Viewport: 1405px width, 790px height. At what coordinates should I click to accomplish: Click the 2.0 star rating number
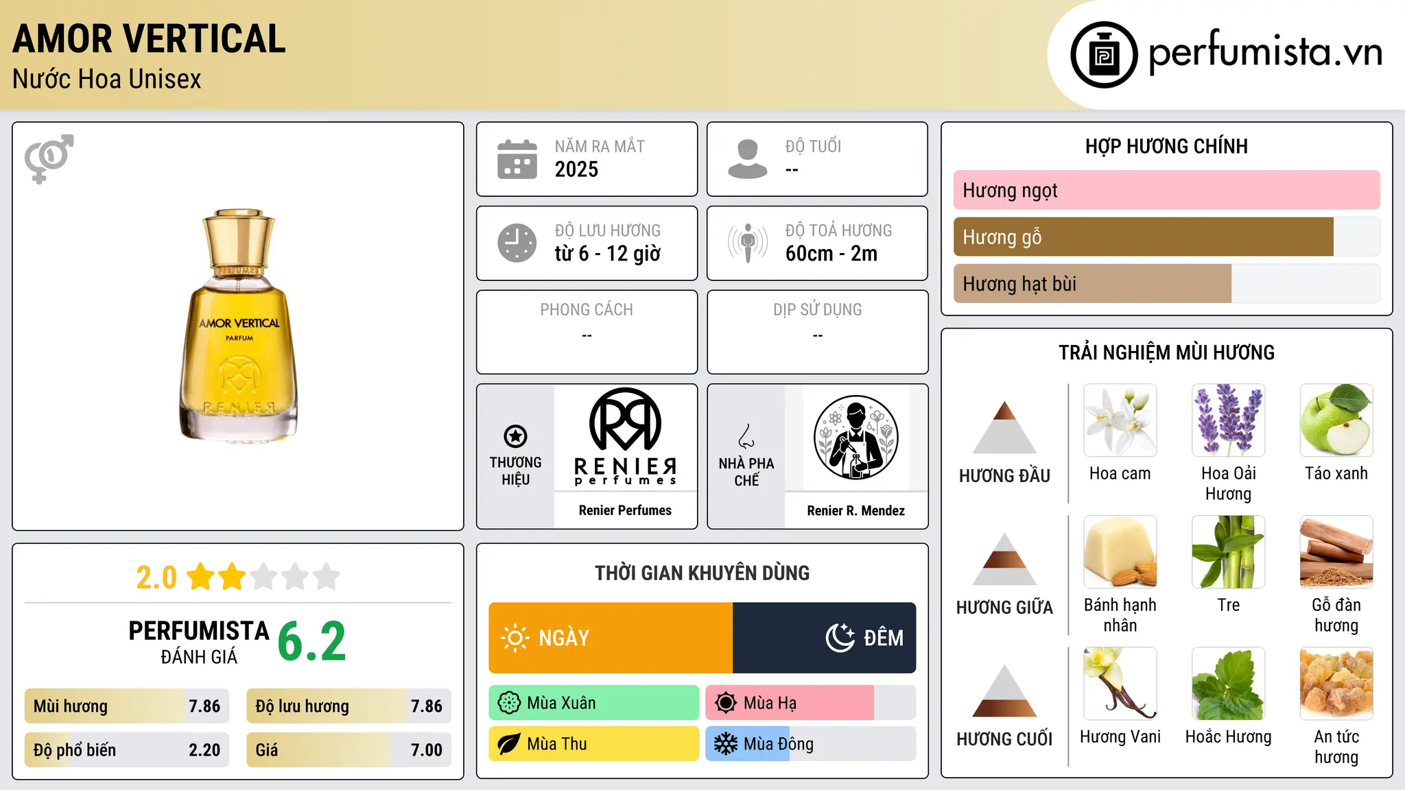(156, 577)
